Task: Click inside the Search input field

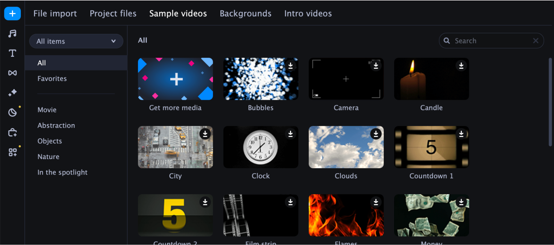Action: click(x=491, y=41)
